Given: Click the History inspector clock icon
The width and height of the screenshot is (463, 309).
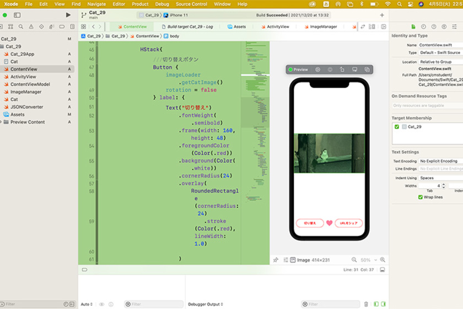Looking at the screenshot, I should pyautogui.click(x=424, y=26).
